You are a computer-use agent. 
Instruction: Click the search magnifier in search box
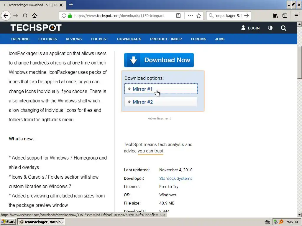coord(211,16)
